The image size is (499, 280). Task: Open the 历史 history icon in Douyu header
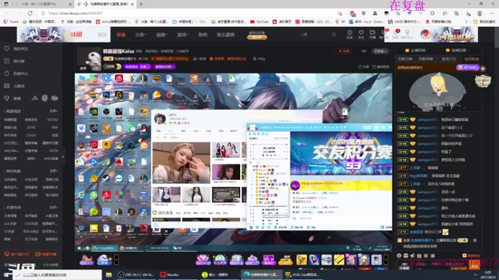click(349, 34)
